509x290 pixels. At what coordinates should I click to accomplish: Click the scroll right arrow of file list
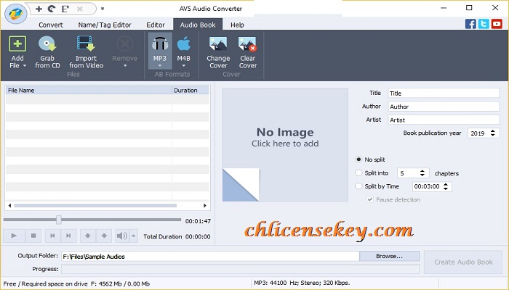pos(205,205)
